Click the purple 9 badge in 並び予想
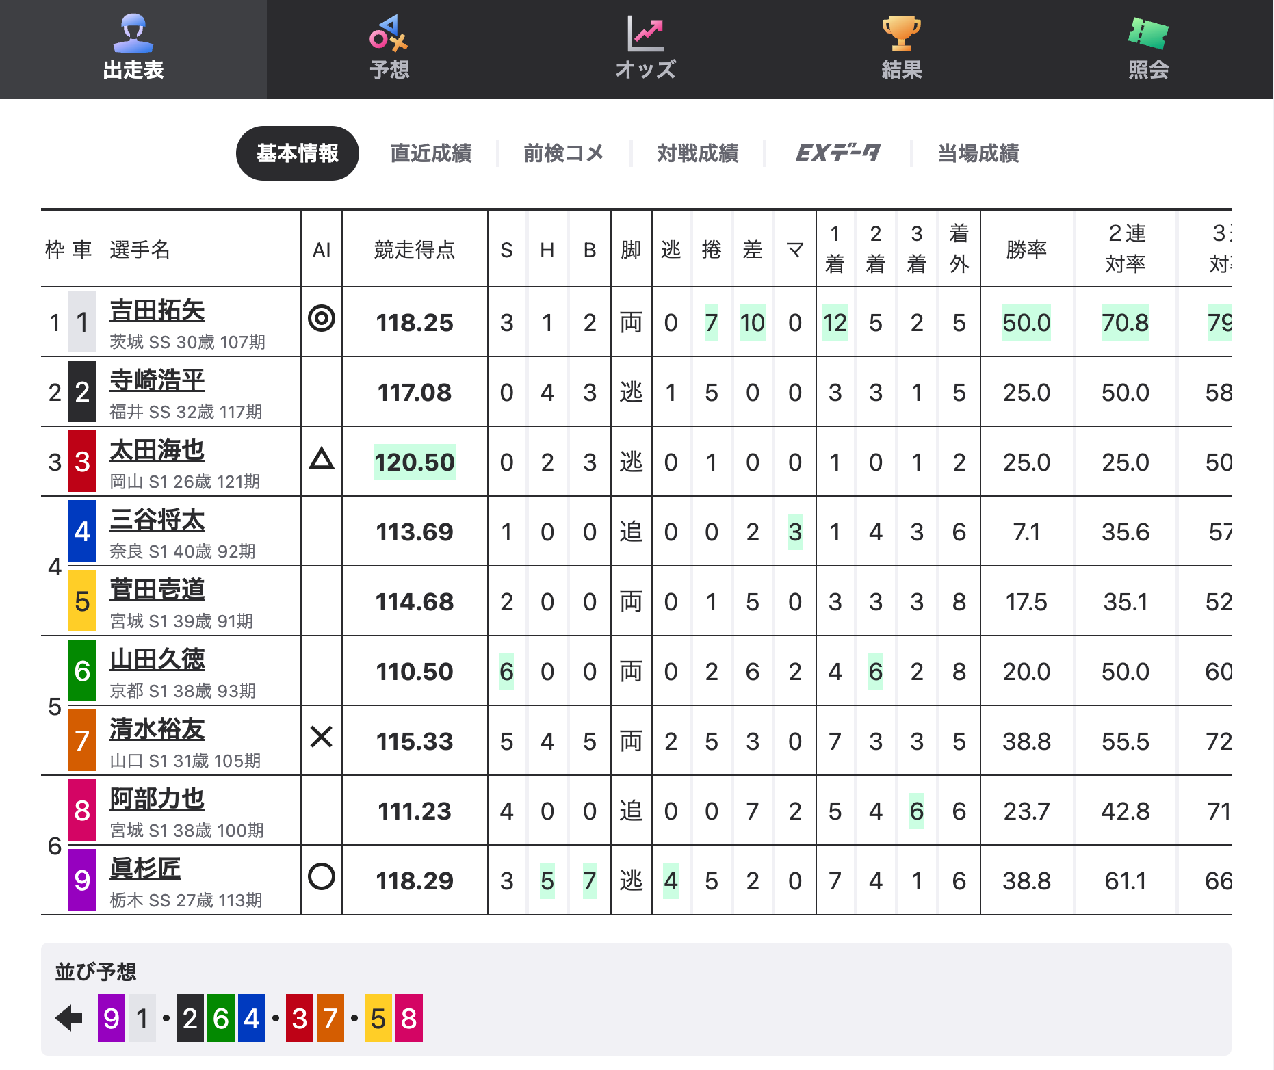This screenshot has height=1070, width=1274. click(x=112, y=1018)
